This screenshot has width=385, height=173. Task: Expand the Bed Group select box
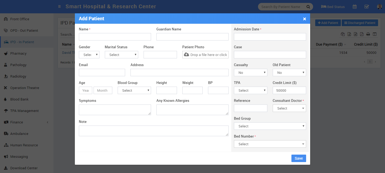pos(270,126)
